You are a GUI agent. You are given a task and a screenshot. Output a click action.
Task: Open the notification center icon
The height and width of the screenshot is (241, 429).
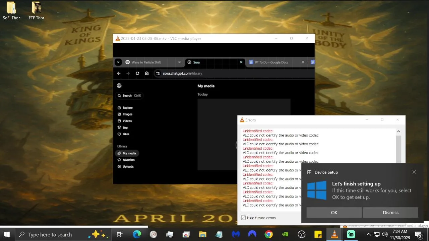coord(418,234)
